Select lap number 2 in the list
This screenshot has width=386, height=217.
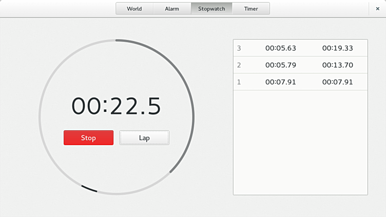click(239, 65)
